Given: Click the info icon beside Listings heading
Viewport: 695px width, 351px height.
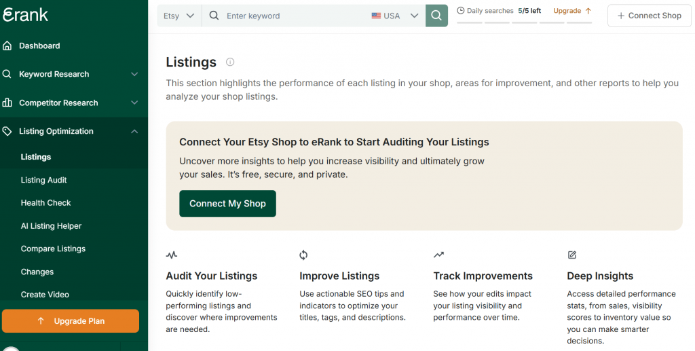Looking at the screenshot, I should coord(230,62).
